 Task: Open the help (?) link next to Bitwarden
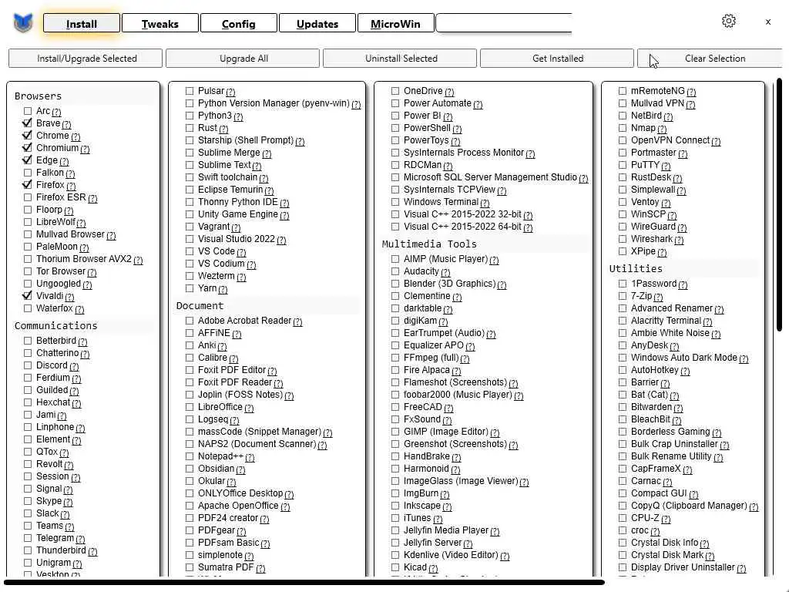coord(678,409)
